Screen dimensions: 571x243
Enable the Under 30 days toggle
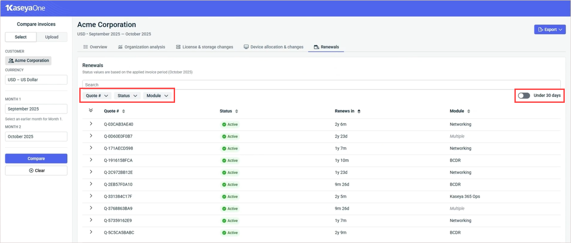[524, 96]
